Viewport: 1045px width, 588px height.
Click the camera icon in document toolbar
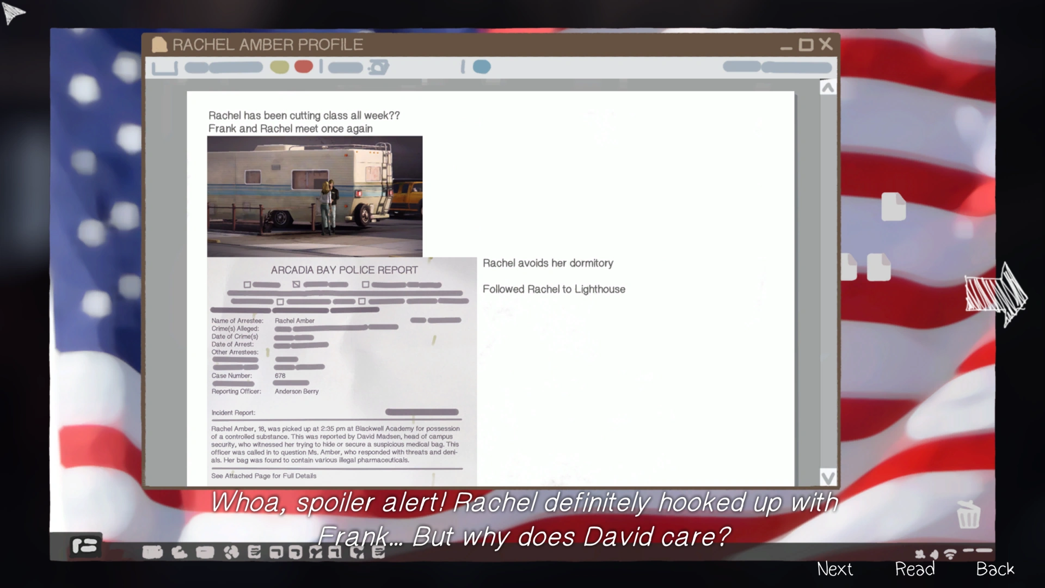[379, 67]
